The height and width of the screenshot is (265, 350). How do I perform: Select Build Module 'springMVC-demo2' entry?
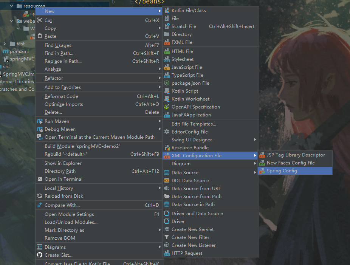[x=99, y=146]
